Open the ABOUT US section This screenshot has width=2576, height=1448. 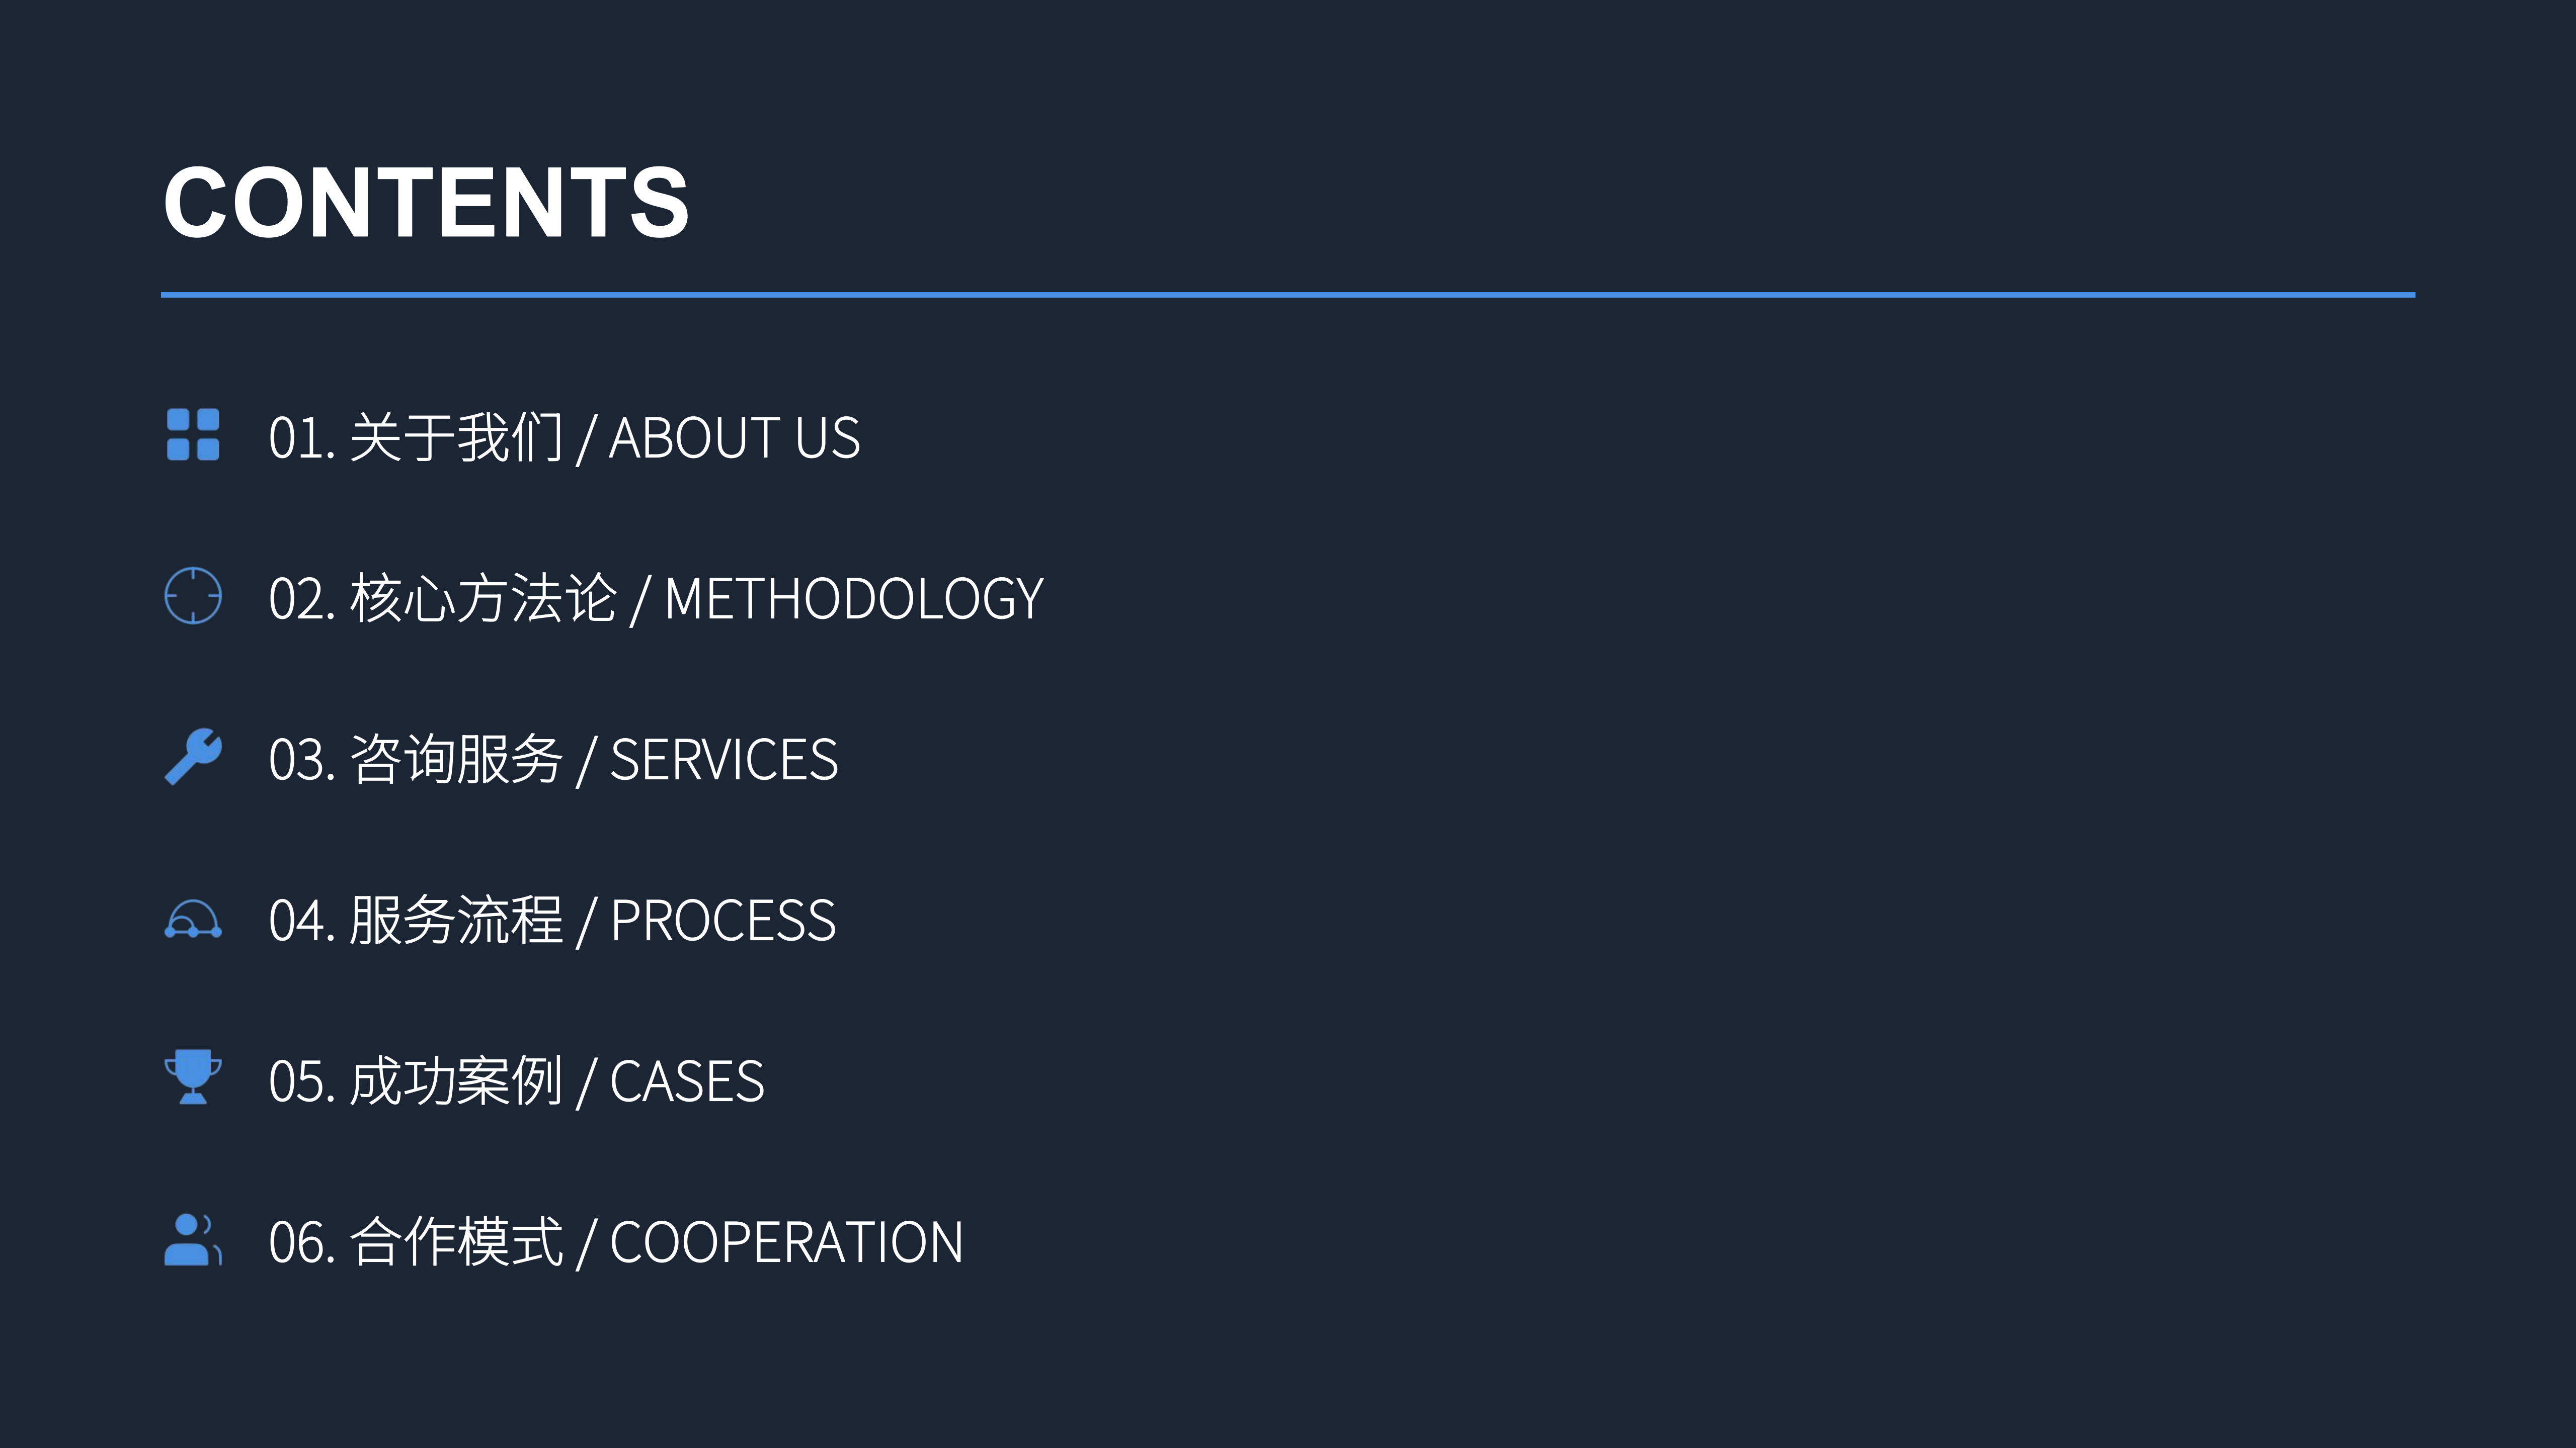pos(734,438)
